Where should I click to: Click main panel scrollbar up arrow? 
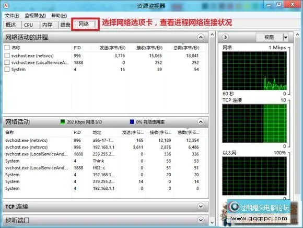(212, 35)
